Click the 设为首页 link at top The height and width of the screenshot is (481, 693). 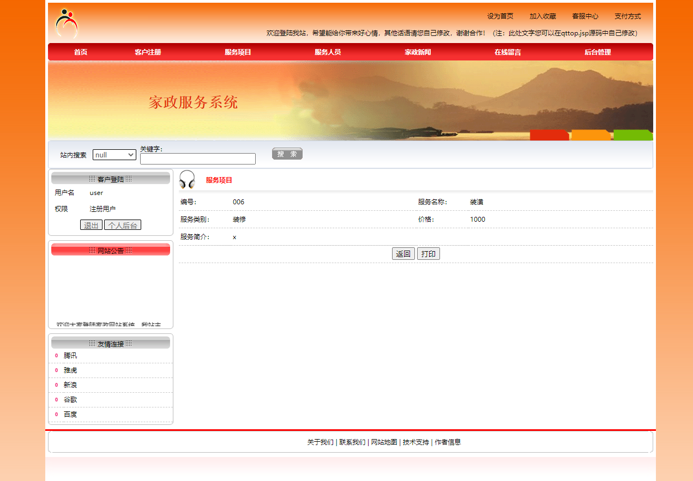pyautogui.click(x=501, y=16)
